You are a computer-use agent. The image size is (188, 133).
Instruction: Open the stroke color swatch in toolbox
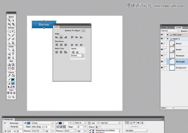(13, 79)
